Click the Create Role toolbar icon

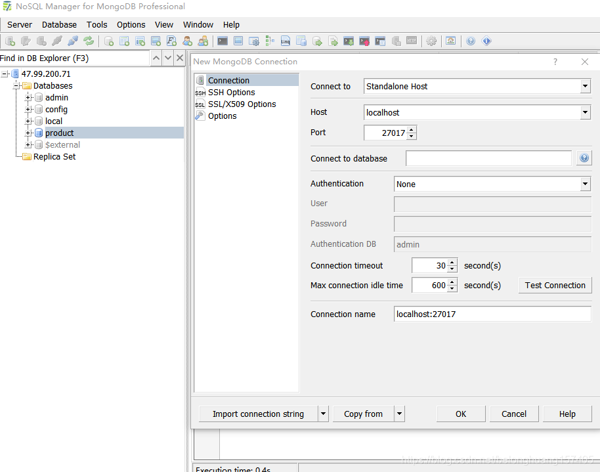[x=203, y=41]
